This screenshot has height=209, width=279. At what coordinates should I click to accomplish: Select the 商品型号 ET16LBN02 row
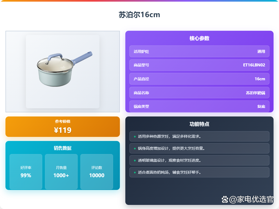tap(199, 65)
